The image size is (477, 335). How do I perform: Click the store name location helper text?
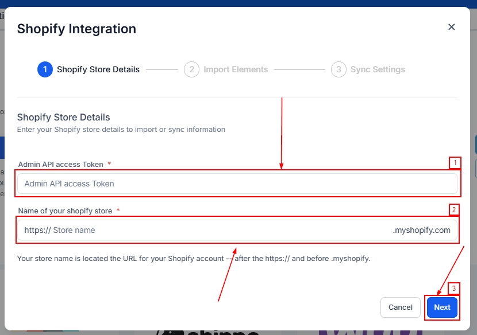194,258
